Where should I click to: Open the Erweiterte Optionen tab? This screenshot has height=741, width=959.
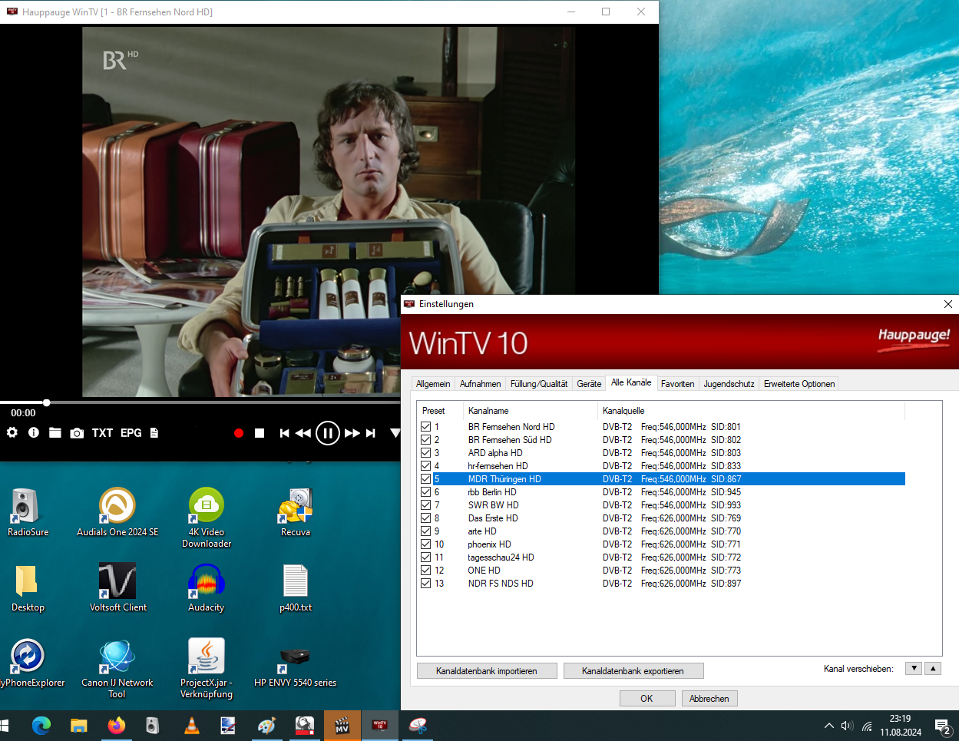point(799,384)
